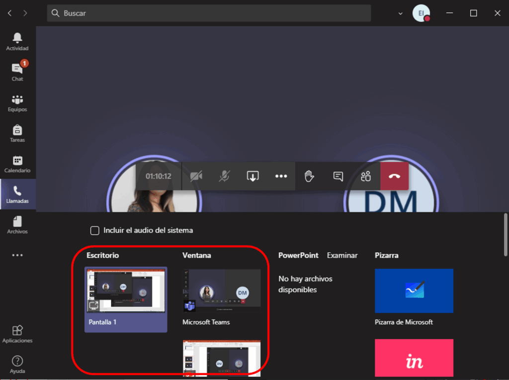Enable Incluir el audio del sistema checkbox
This screenshot has width=509, height=380.
tap(94, 230)
